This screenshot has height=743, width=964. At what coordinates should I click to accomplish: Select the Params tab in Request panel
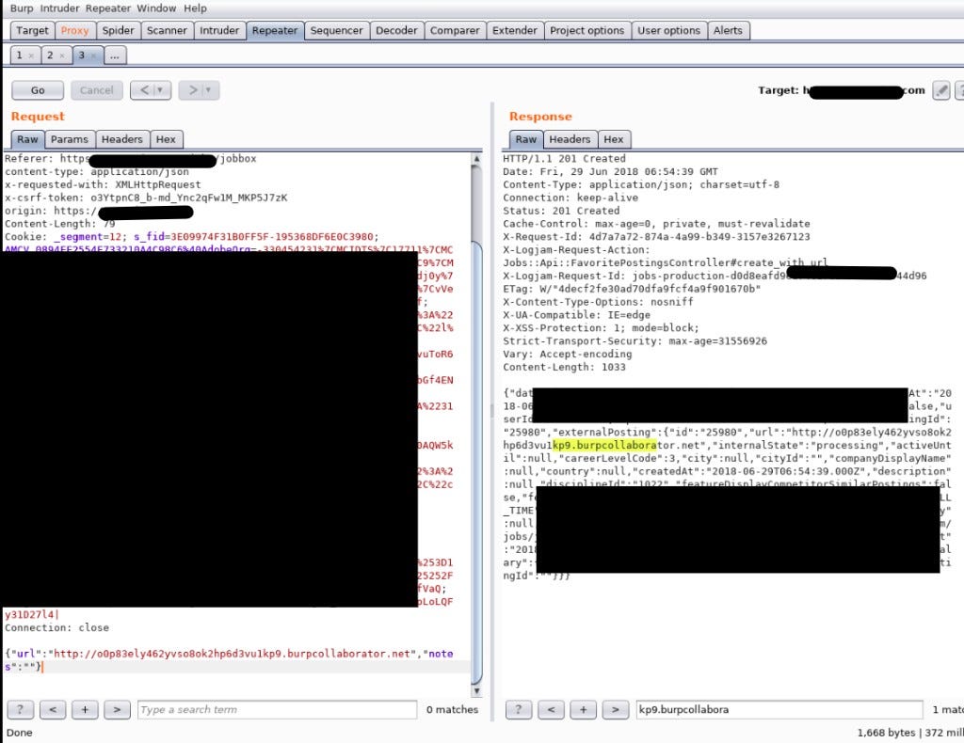tap(70, 139)
